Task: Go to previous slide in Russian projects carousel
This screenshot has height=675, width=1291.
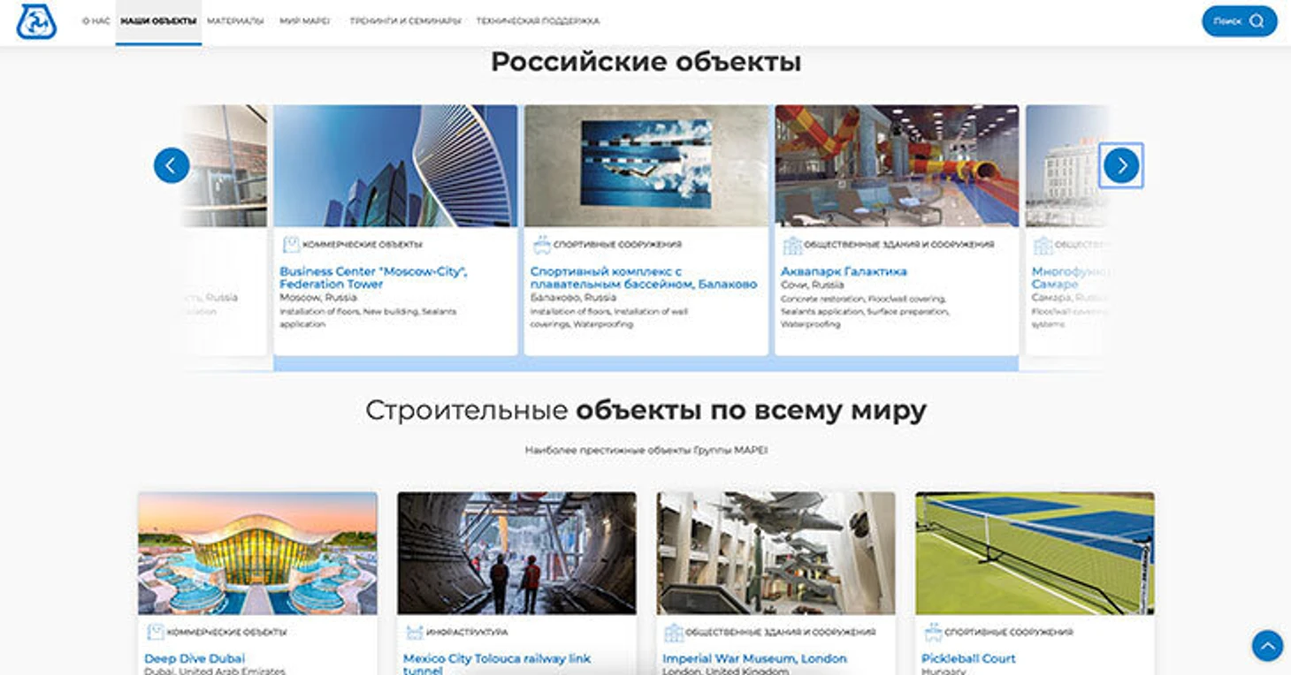Action: point(172,165)
